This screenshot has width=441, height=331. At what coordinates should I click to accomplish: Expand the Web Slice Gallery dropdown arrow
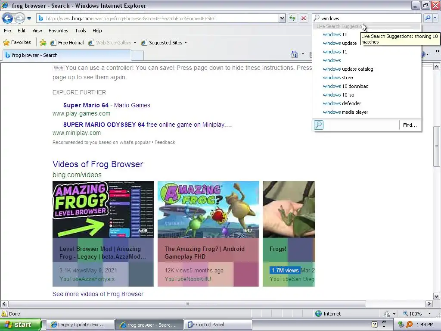pos(135,43)
